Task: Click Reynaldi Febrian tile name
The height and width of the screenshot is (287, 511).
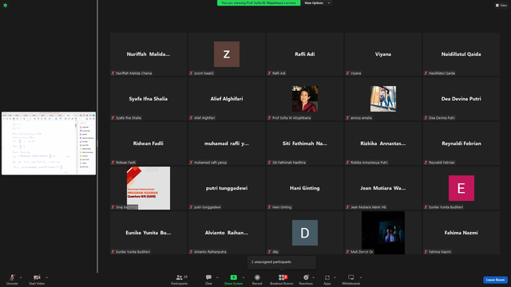Action: [461, 143]
